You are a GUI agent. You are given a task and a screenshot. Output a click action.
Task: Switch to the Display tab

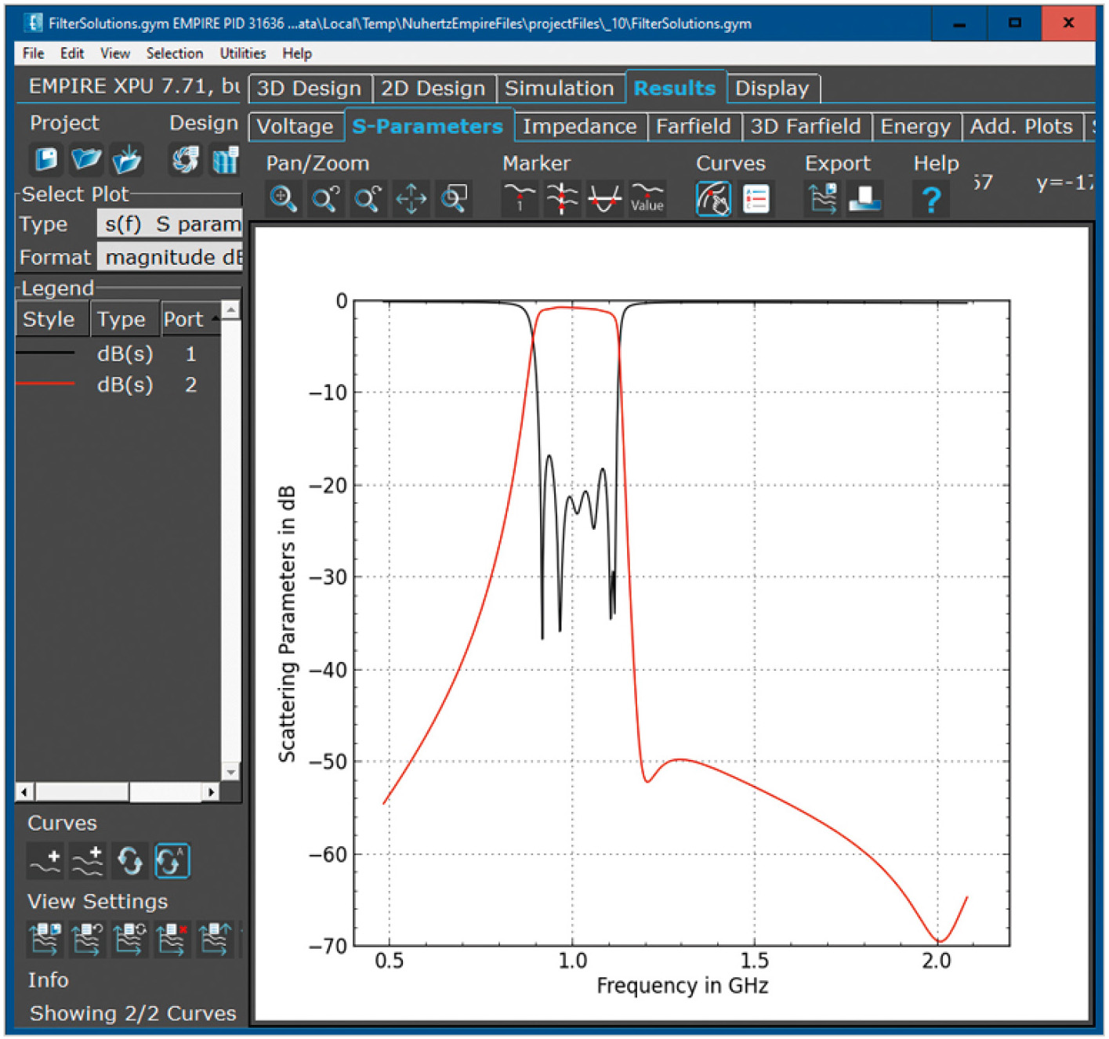(x=772, y=89)
